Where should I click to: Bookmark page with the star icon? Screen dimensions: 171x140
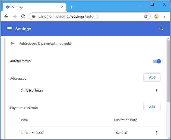[x=145, y=17]
